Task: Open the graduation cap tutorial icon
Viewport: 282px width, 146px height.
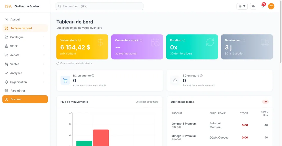Action: (x=253, y=6)
